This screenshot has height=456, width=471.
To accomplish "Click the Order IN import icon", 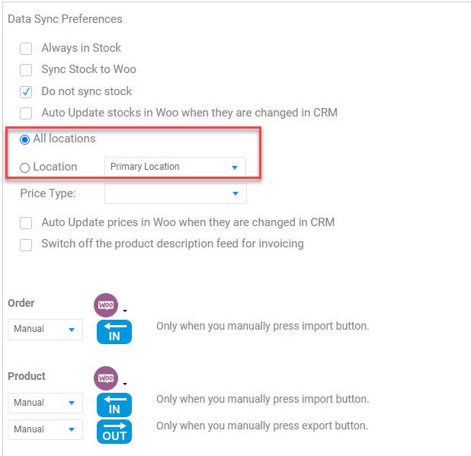I will pos(114,332).
